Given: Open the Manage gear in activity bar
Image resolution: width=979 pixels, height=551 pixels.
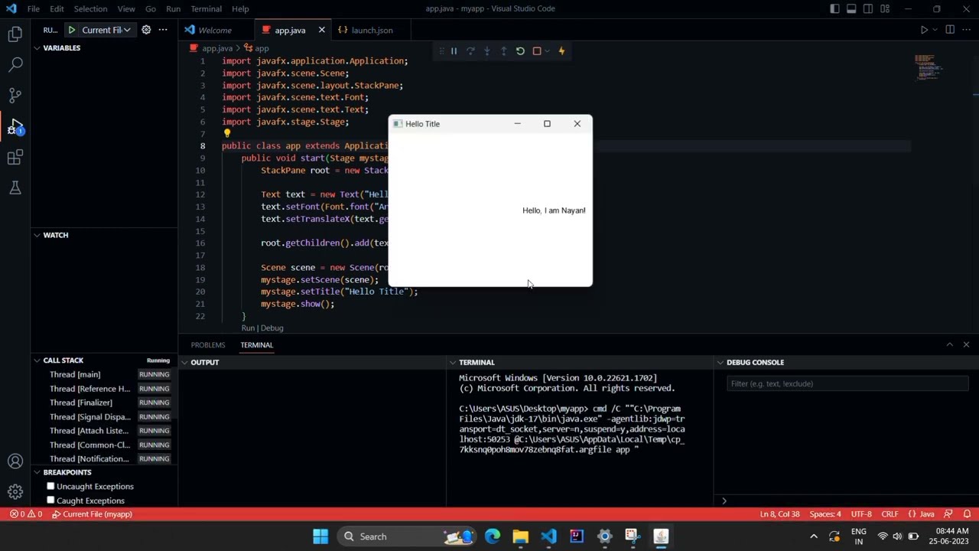Looking at the screenshot, I should (15, 492).
